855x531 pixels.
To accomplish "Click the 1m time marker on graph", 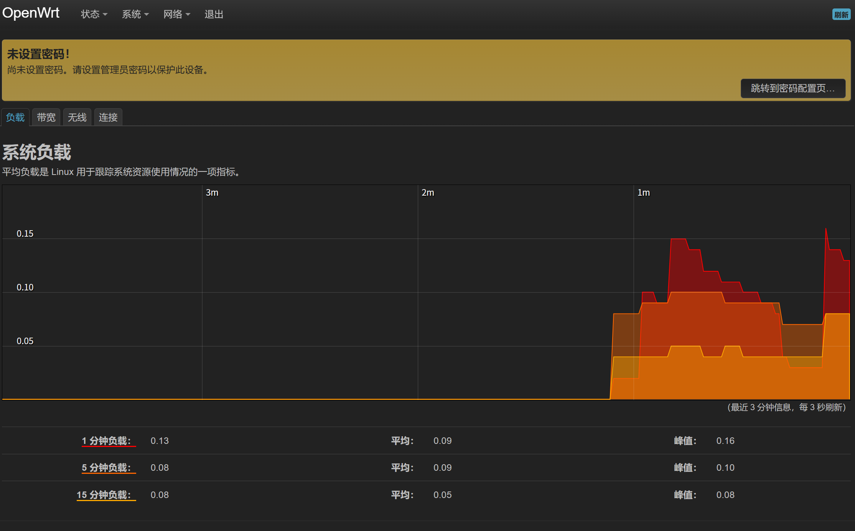I will pos(643,193).
